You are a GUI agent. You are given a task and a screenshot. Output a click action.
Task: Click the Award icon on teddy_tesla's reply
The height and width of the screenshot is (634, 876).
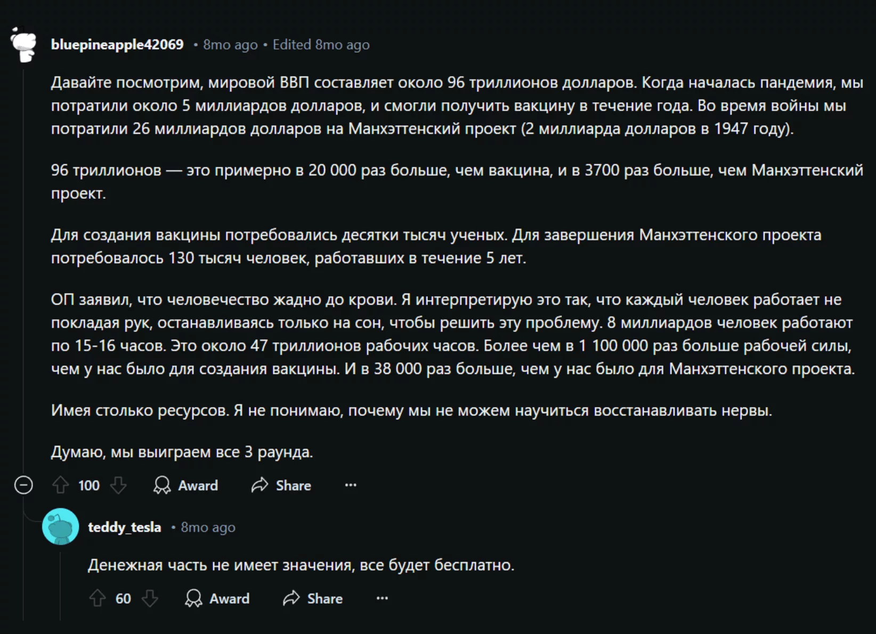[x=193, y=598]
